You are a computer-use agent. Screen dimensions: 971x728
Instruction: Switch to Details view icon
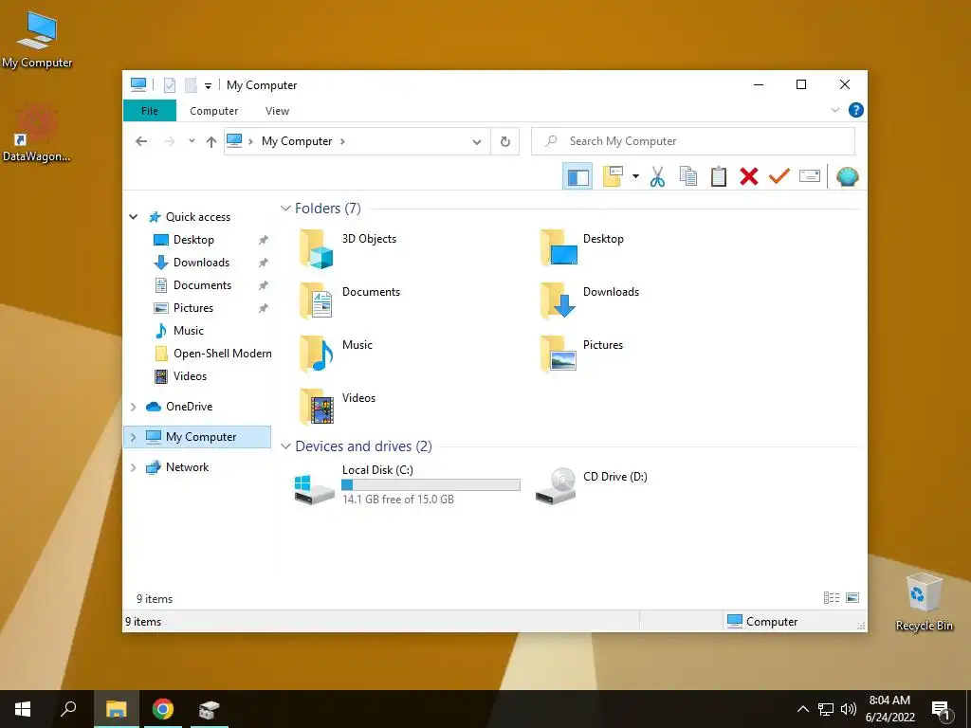point(832,598)
